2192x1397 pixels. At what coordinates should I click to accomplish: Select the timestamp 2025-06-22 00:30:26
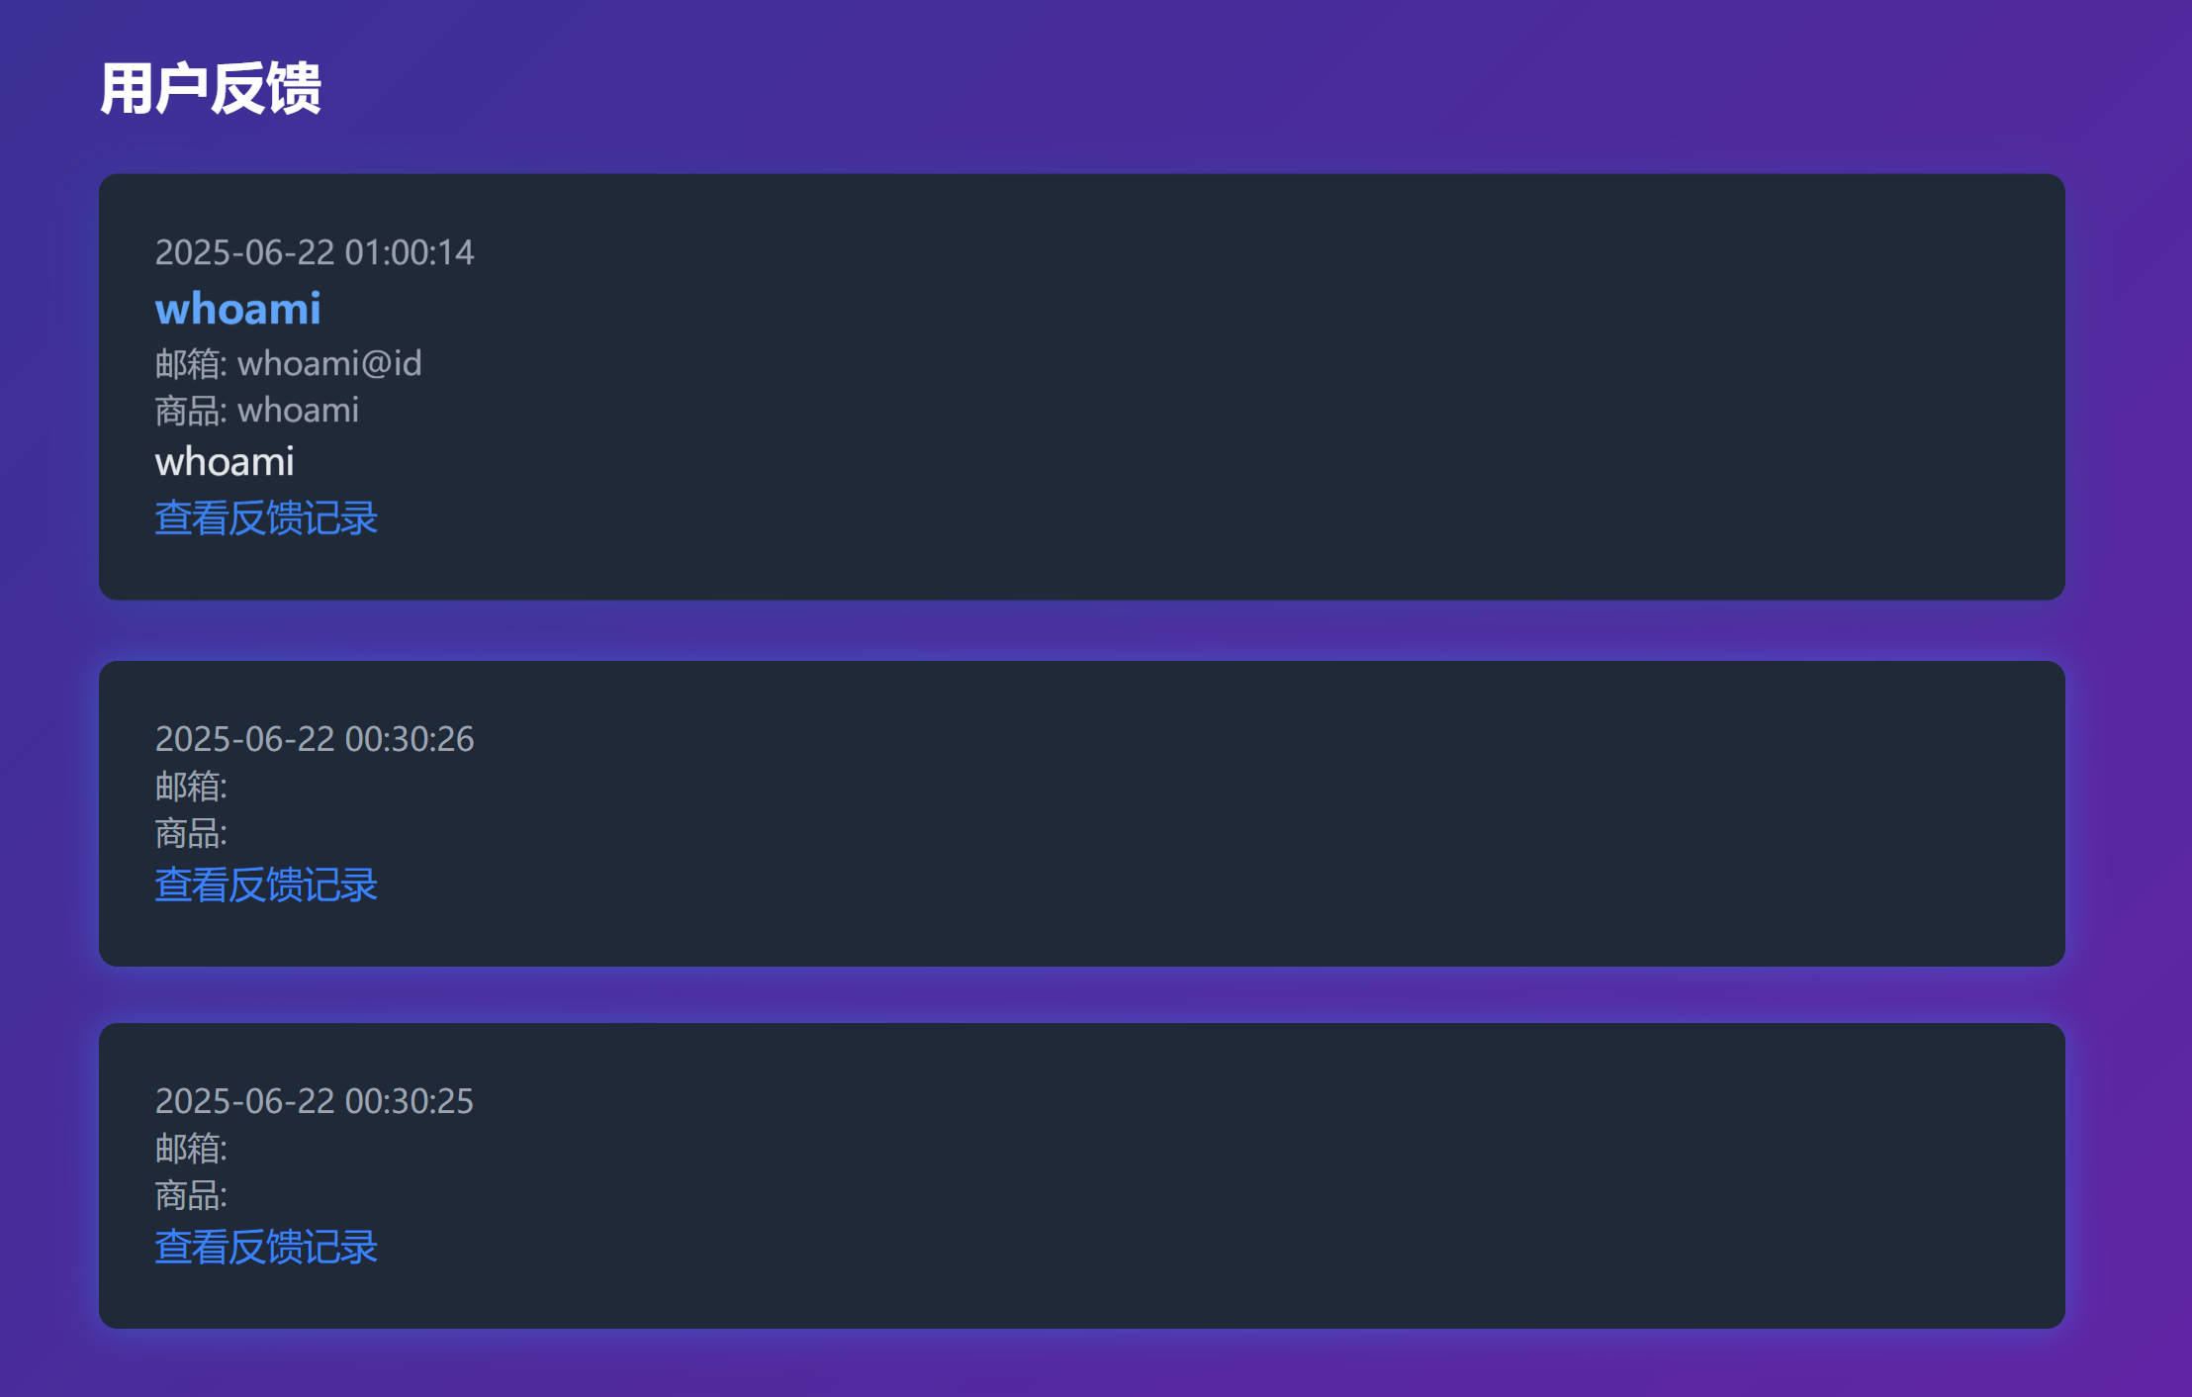[x=315, y=739]
